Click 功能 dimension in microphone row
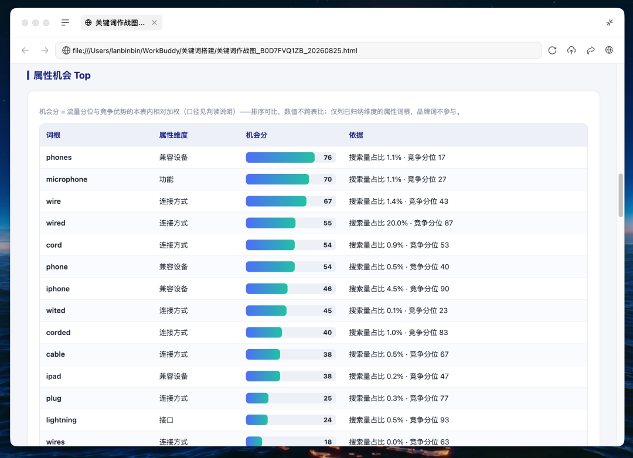 coord(166,179)
